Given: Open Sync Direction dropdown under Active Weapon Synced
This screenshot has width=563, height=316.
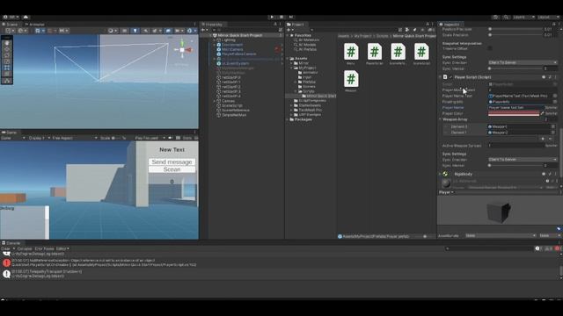Looking at the screenshot, I should pos(523,160).
